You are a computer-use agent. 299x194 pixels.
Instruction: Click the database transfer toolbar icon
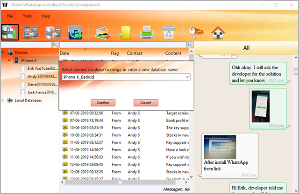(x=52, y=33)
